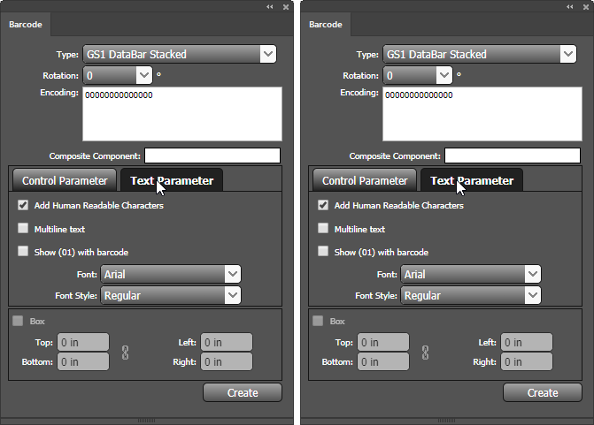Enable Show (01) with barcode in left panel
Screen dimensions: 594x425
pyautogui.click(x=23, y=252)
